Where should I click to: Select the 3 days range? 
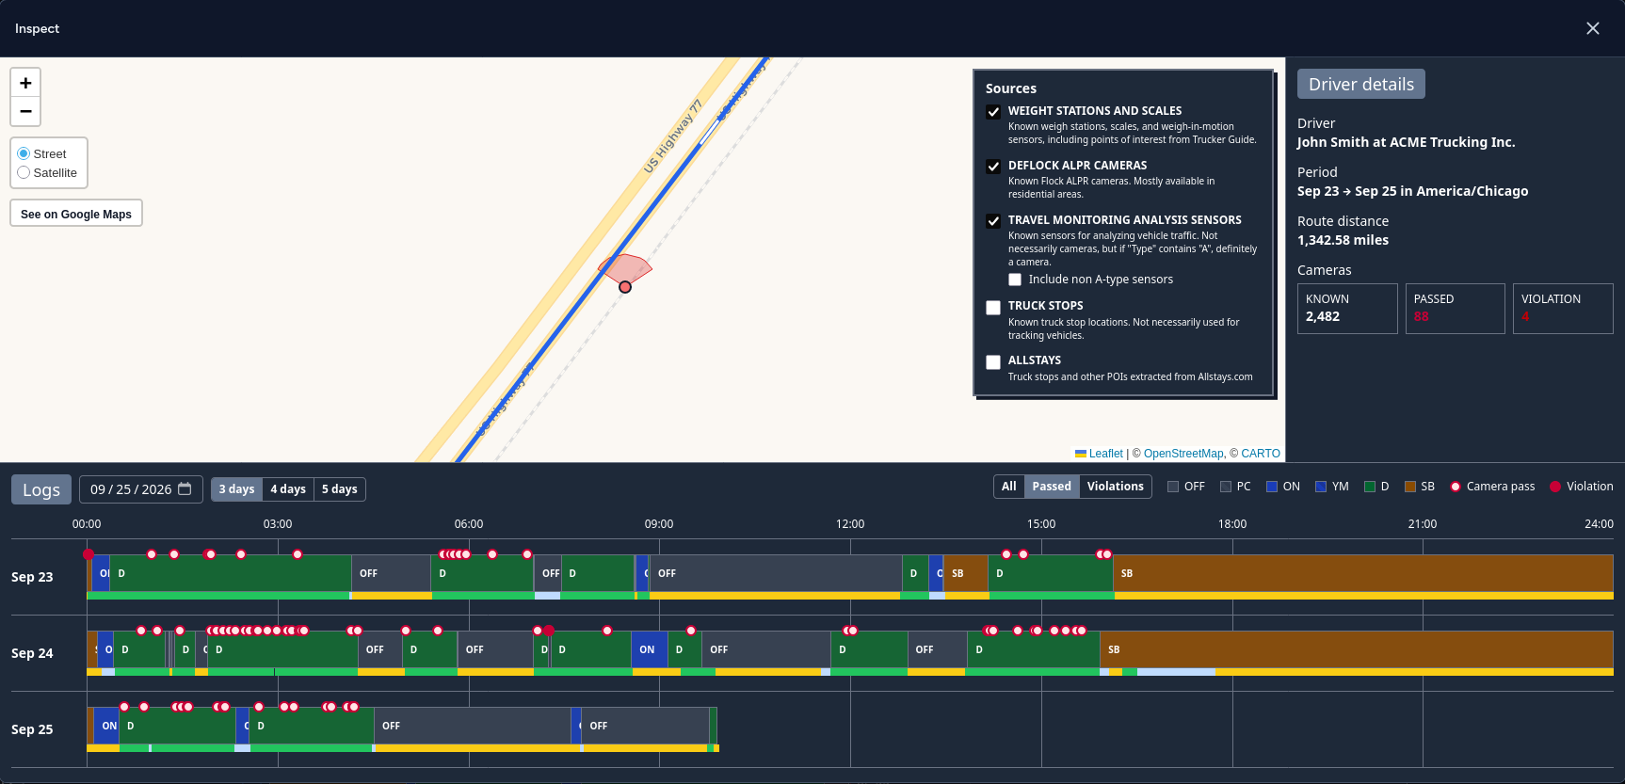[236, 489]
